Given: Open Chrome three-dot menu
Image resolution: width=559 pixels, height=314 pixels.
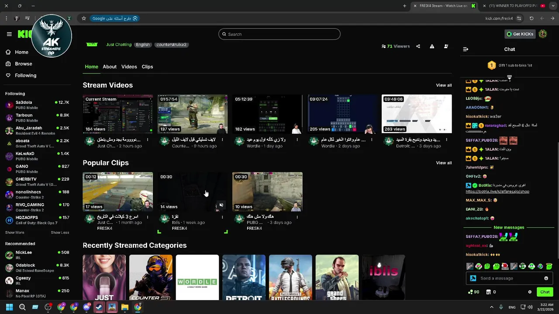Looking at the screenshot, I should coord(6,18).
